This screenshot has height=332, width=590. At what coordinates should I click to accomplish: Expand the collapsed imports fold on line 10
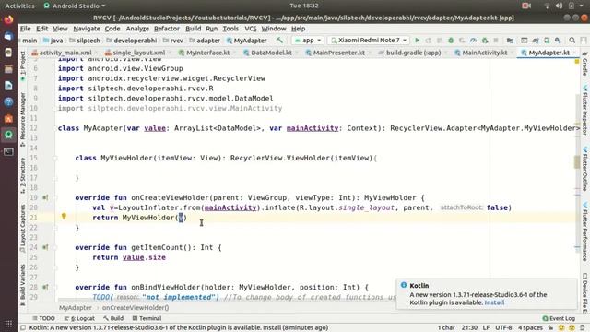point(55,109)
